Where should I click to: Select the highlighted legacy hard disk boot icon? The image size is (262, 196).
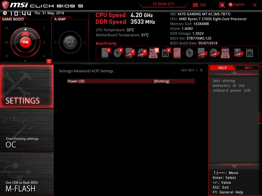coord(177,53)
